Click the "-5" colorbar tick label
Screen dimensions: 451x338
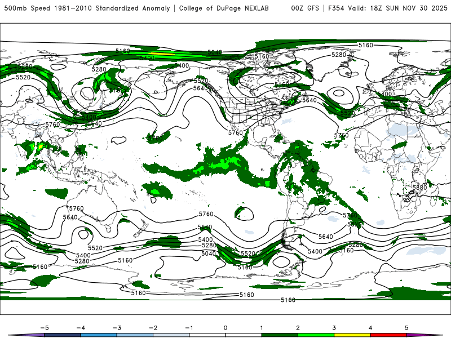(x=45, y=328)
